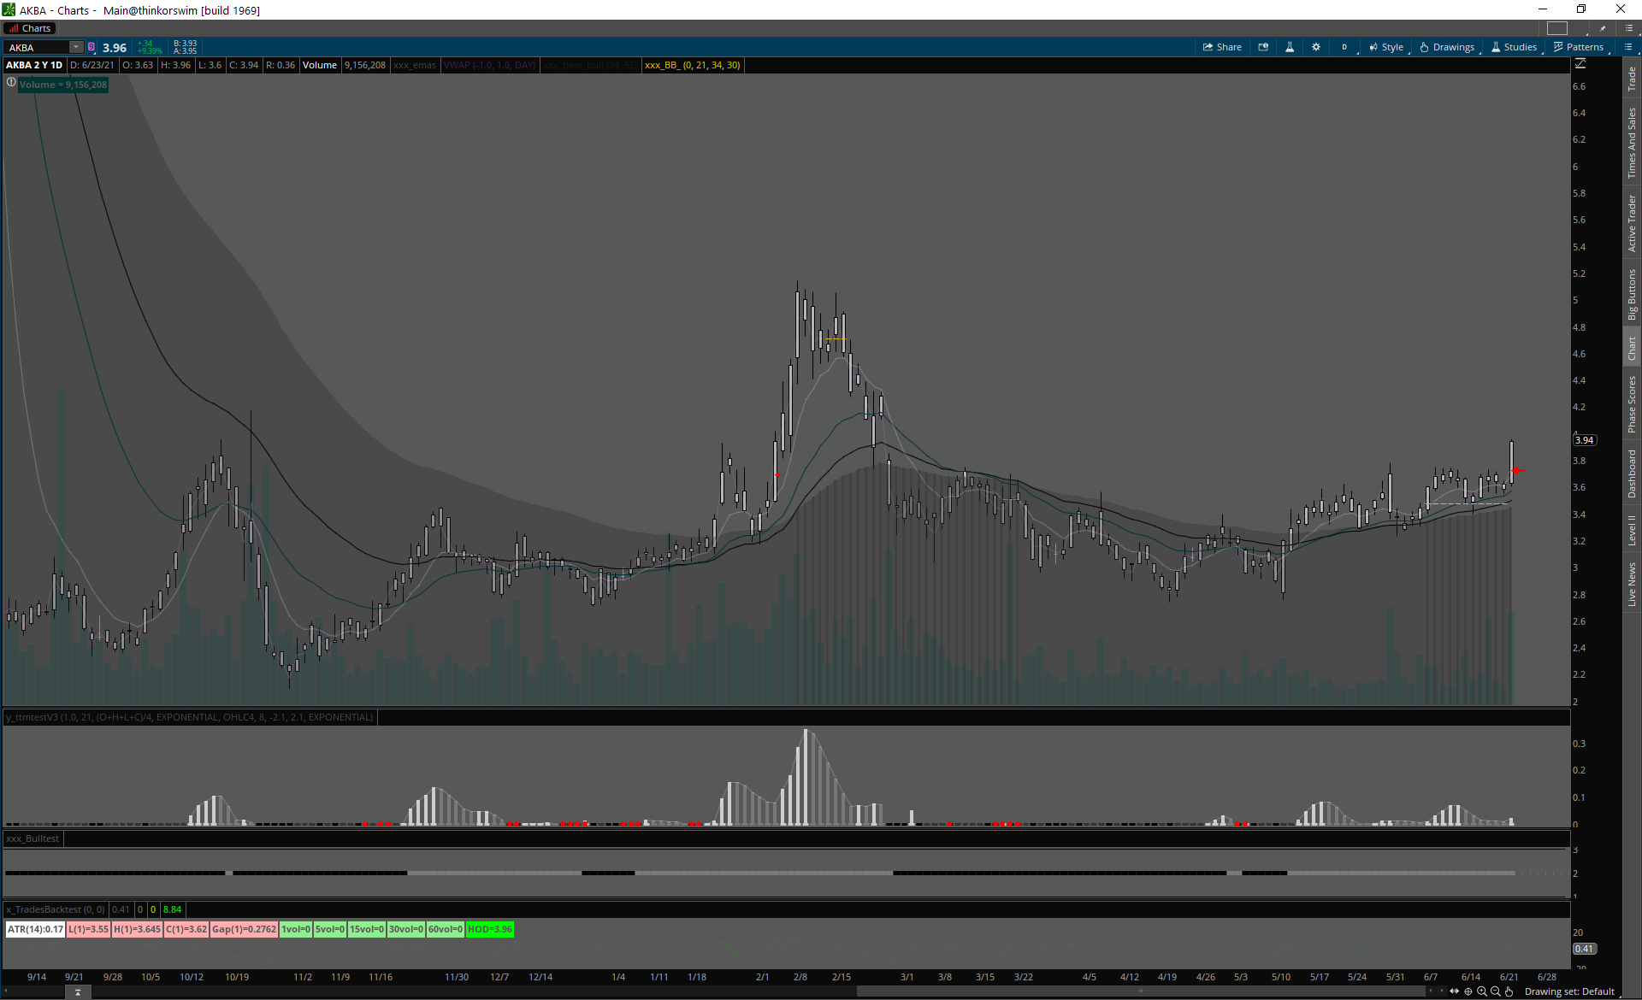Open the Studies dropdown menu
The image size is (1642, 1000).
pyautogui.click(x=1514, y=47)
